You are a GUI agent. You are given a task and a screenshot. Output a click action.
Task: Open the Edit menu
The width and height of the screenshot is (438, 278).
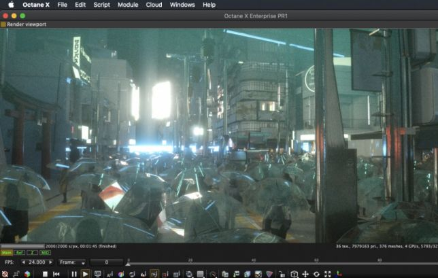click(80, 5)
